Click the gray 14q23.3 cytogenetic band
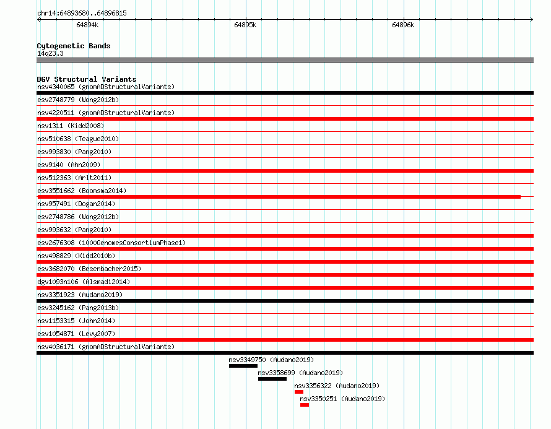The image size is (551, 429). (x=285, y=60)
